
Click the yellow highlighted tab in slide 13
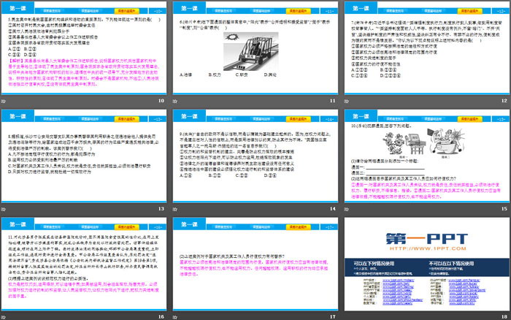(x=127, y=119)
